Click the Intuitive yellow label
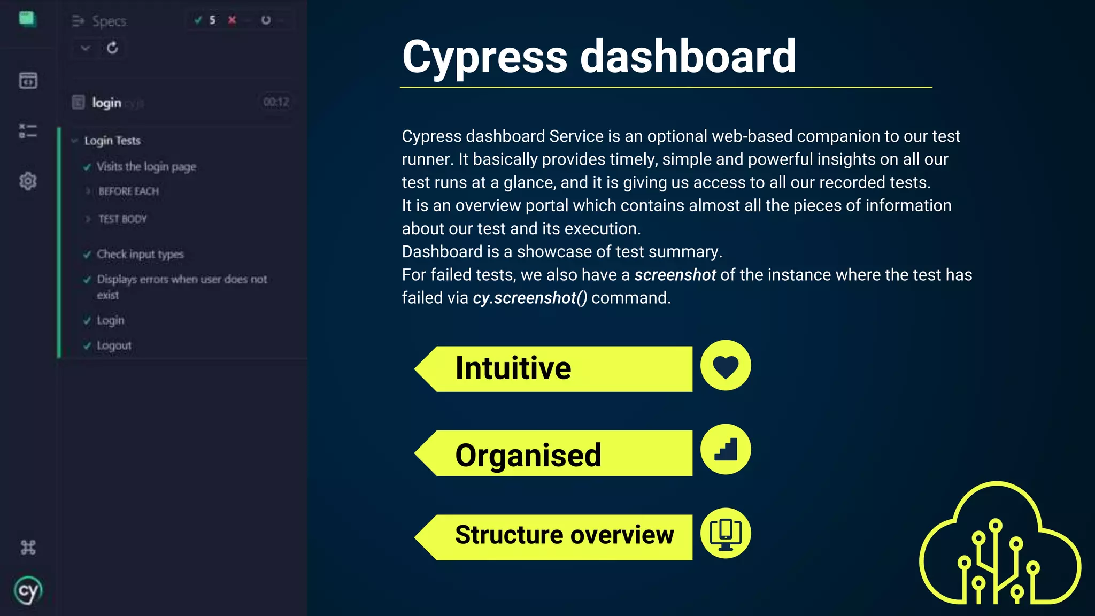Image resolution: width=1095 pixels, height=616 pixels. point(553,369)
